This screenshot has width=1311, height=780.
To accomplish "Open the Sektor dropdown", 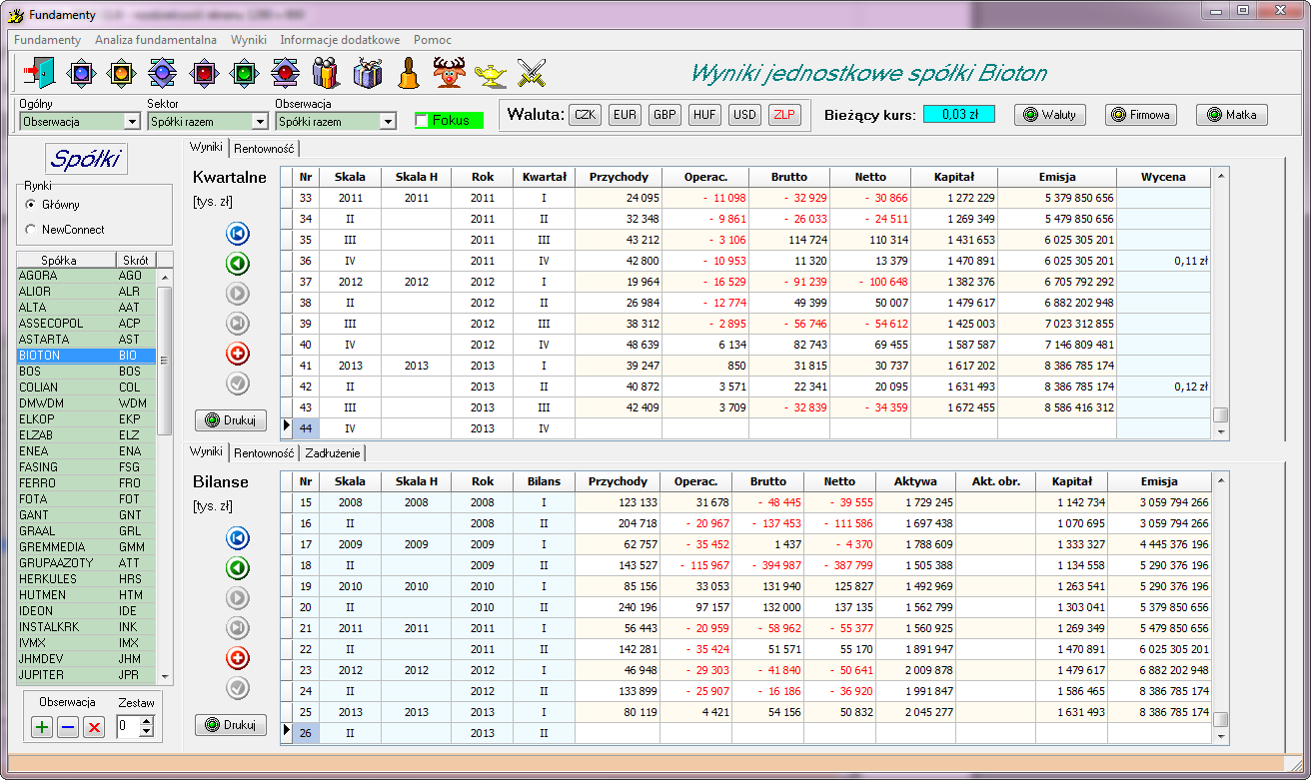I will coord(260,122).
